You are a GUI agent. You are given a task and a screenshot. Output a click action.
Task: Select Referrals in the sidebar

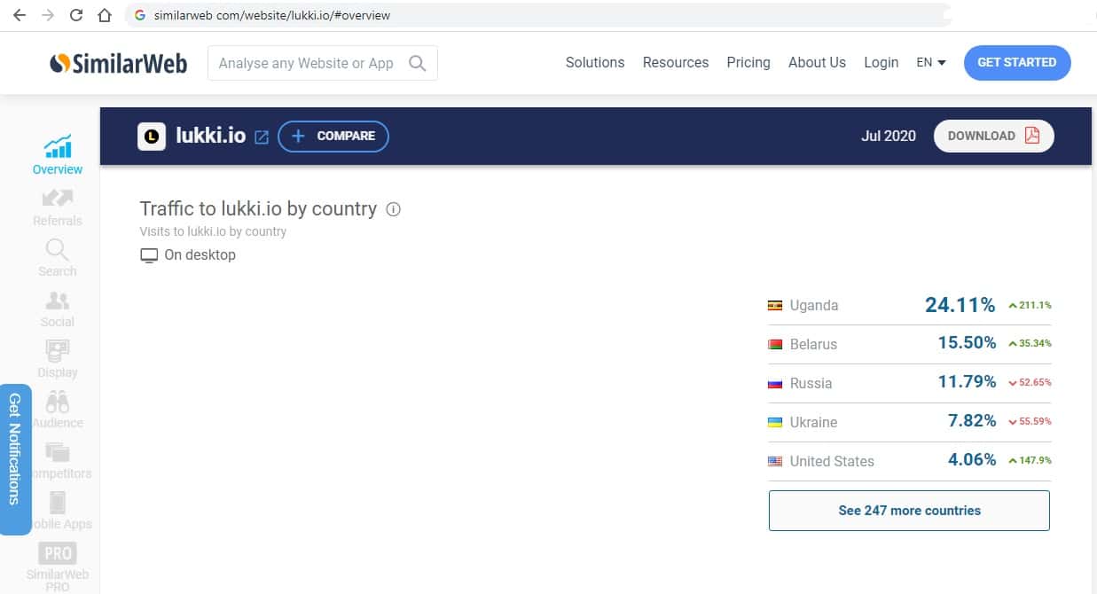click(x=58, y=207)
